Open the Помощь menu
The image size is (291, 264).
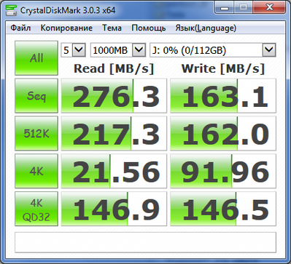click(x=149, y=28)
